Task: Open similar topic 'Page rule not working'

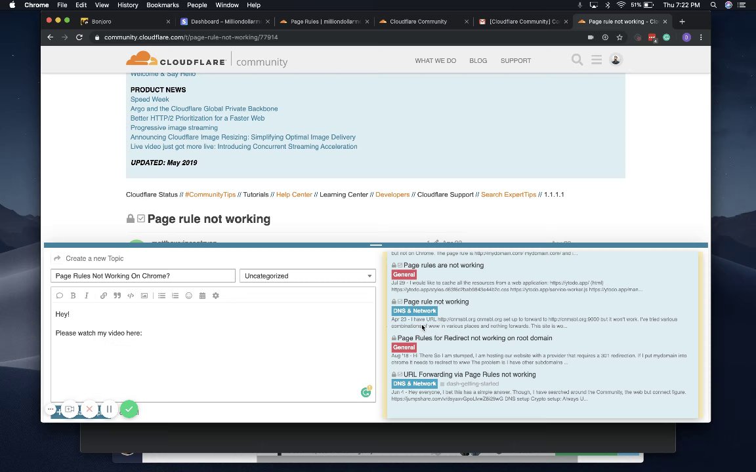Action: click(436, 302)
